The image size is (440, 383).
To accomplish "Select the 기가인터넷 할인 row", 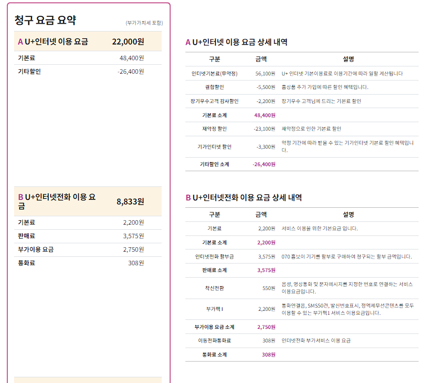I will pyautogui.click(x=301, y=146).
